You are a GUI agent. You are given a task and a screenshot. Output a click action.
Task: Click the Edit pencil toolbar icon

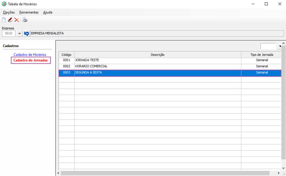click(10, 20)
